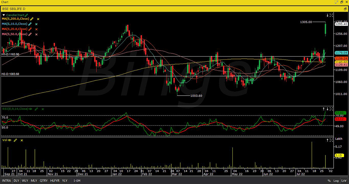This screenshot has width=349, height=184.
Task: Remove the Vol indicator
Action: click(21, 140)
